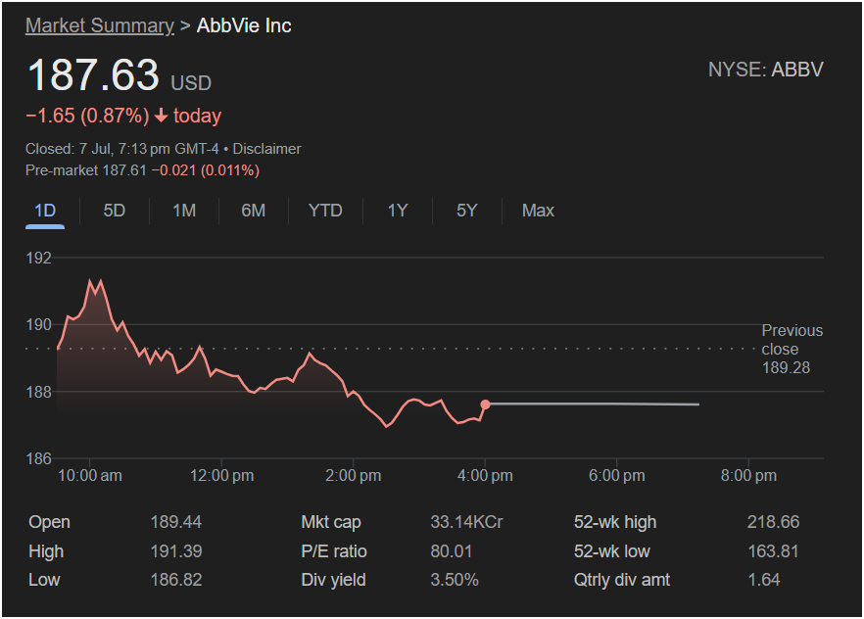Click the 2:00 pm axis label
Viewport: 864px width, 619px height.
[354, 475]
